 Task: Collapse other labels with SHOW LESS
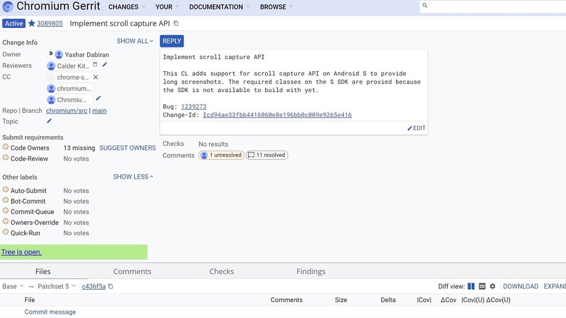133,177
